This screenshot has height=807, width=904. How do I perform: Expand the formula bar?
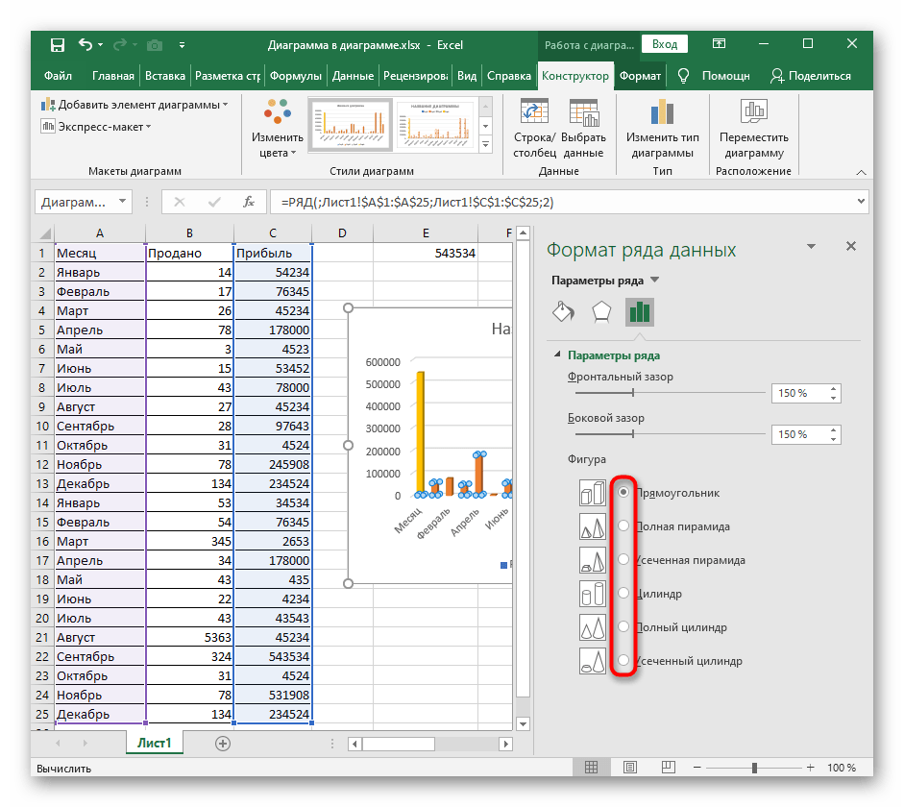861,201
